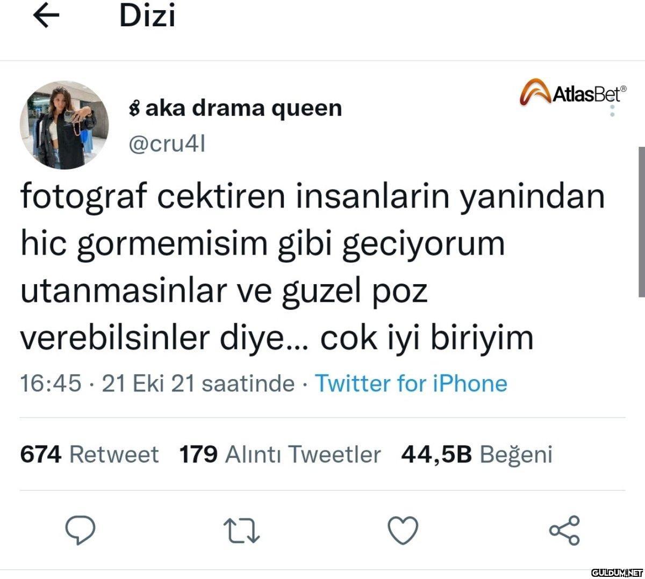Click the tweet date 21 Eki 21

(x=148, y=383)
